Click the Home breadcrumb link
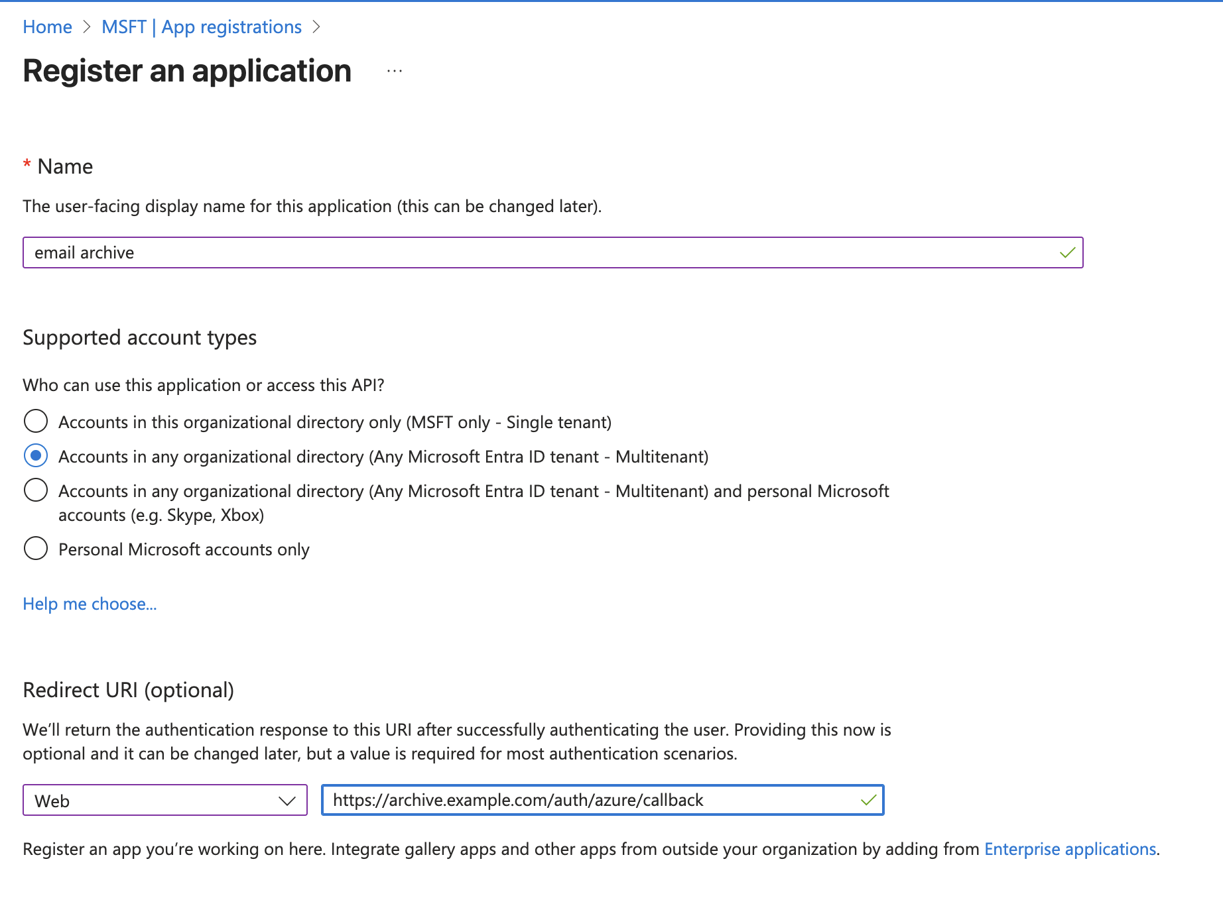Screen dimensions: 1223x900 (47, 27)
